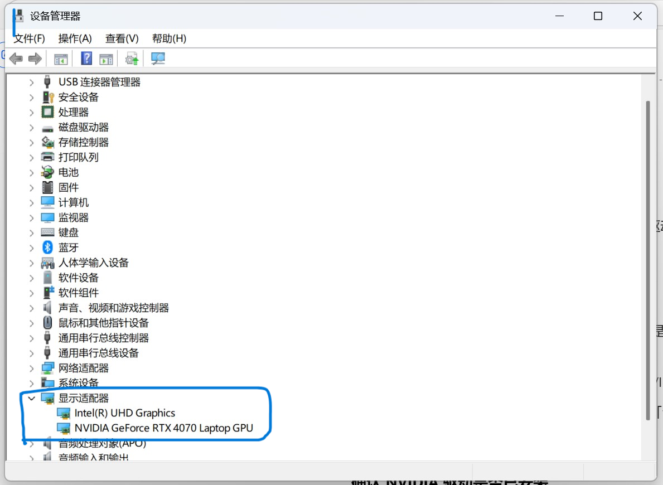Image resolution: width=663 pixels, height=485 pixels.
Task: Collapse the 显示适配器 node
Action: coord(31,399)
